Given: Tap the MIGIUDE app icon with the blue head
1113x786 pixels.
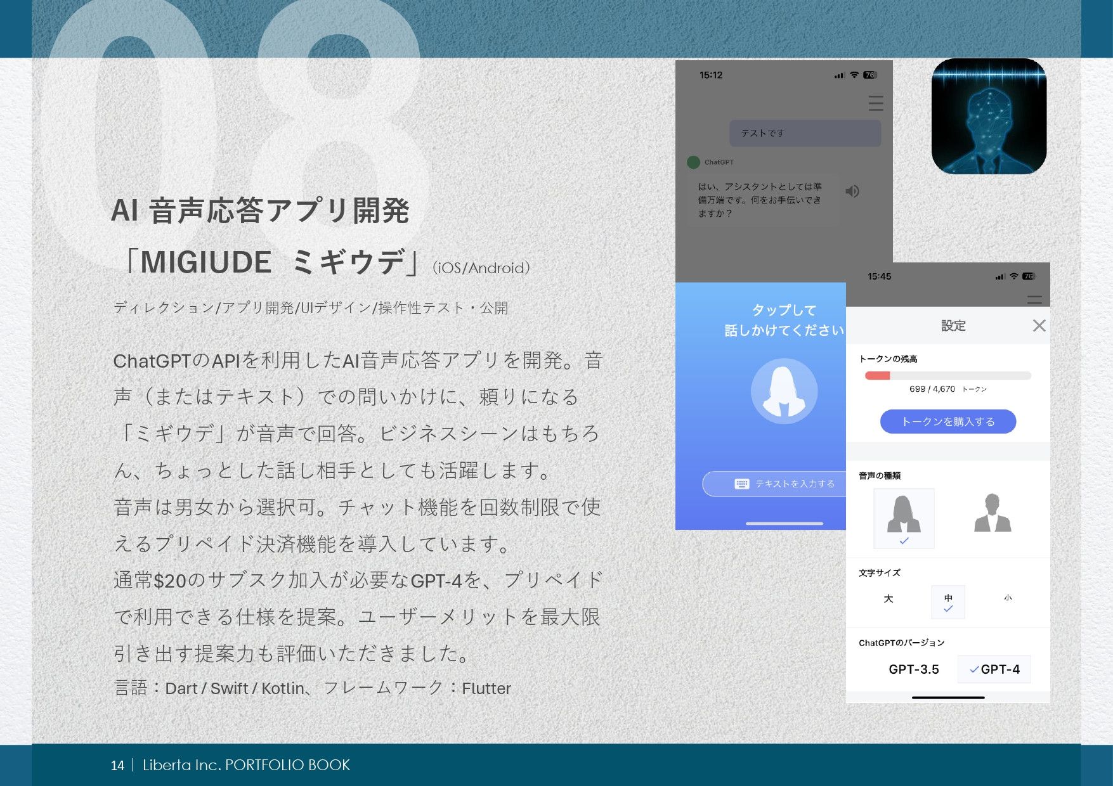Looking at the screenshot, I should 988,115.
